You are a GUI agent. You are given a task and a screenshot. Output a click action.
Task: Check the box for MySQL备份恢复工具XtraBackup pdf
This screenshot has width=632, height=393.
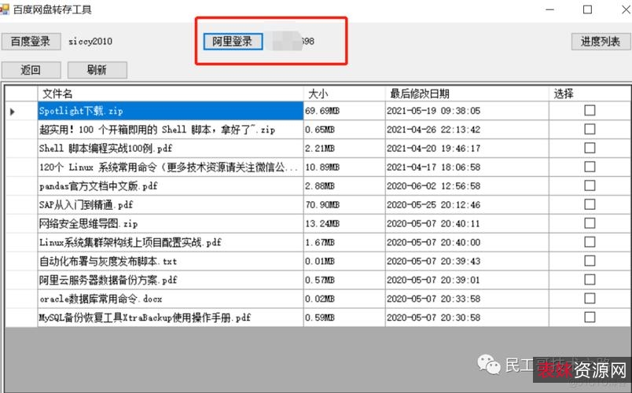click(x=590, y=318)
